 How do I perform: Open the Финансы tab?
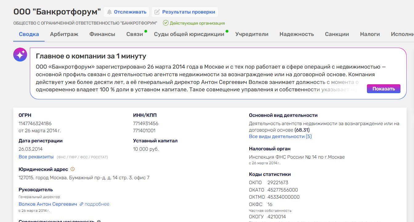point(102,34)
